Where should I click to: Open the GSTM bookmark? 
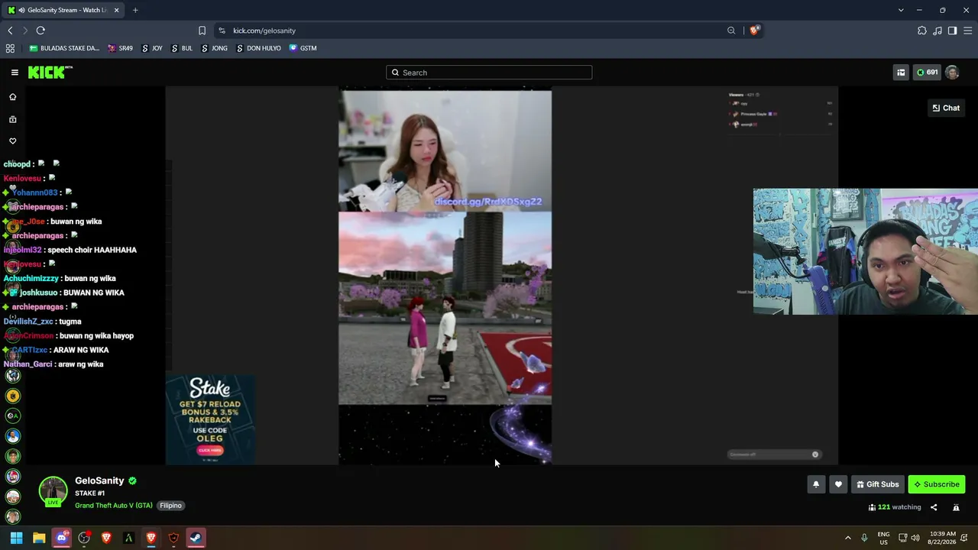[303, 48]
